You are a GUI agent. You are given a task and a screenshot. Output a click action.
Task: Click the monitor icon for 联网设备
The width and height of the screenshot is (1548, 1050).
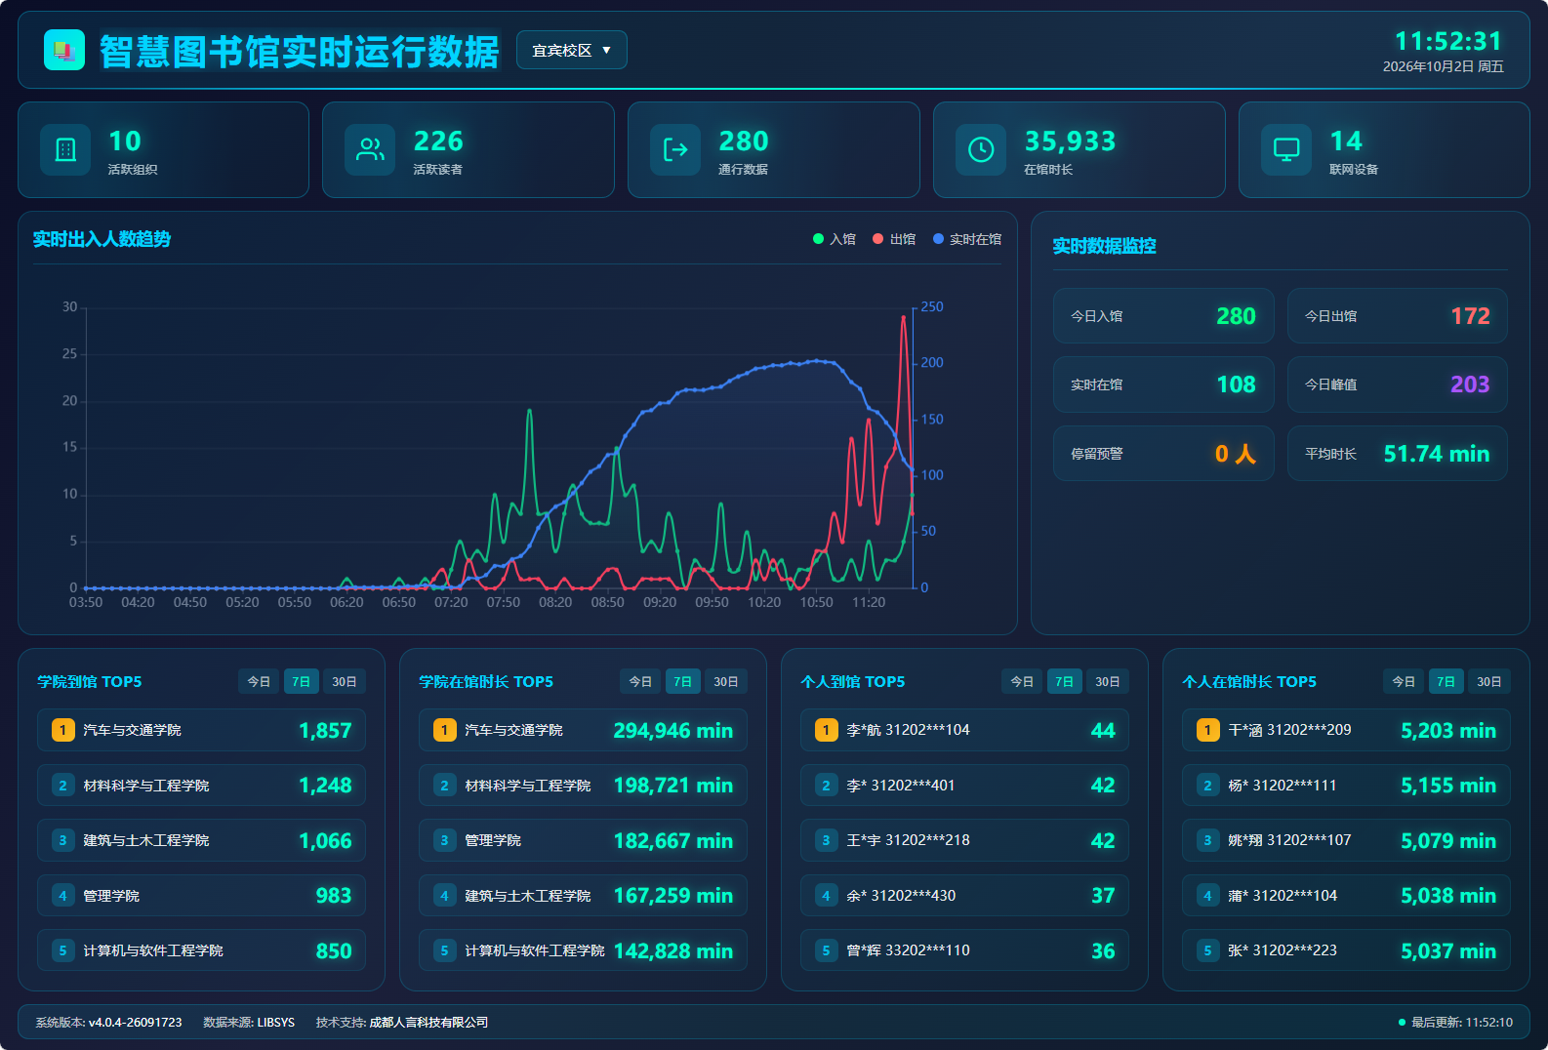(x=1286, y=149)
